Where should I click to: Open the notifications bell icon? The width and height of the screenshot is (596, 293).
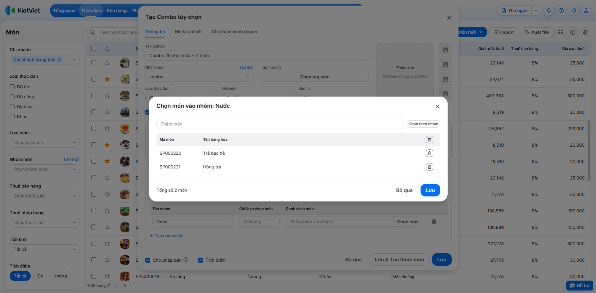click(x=549, y=11)
